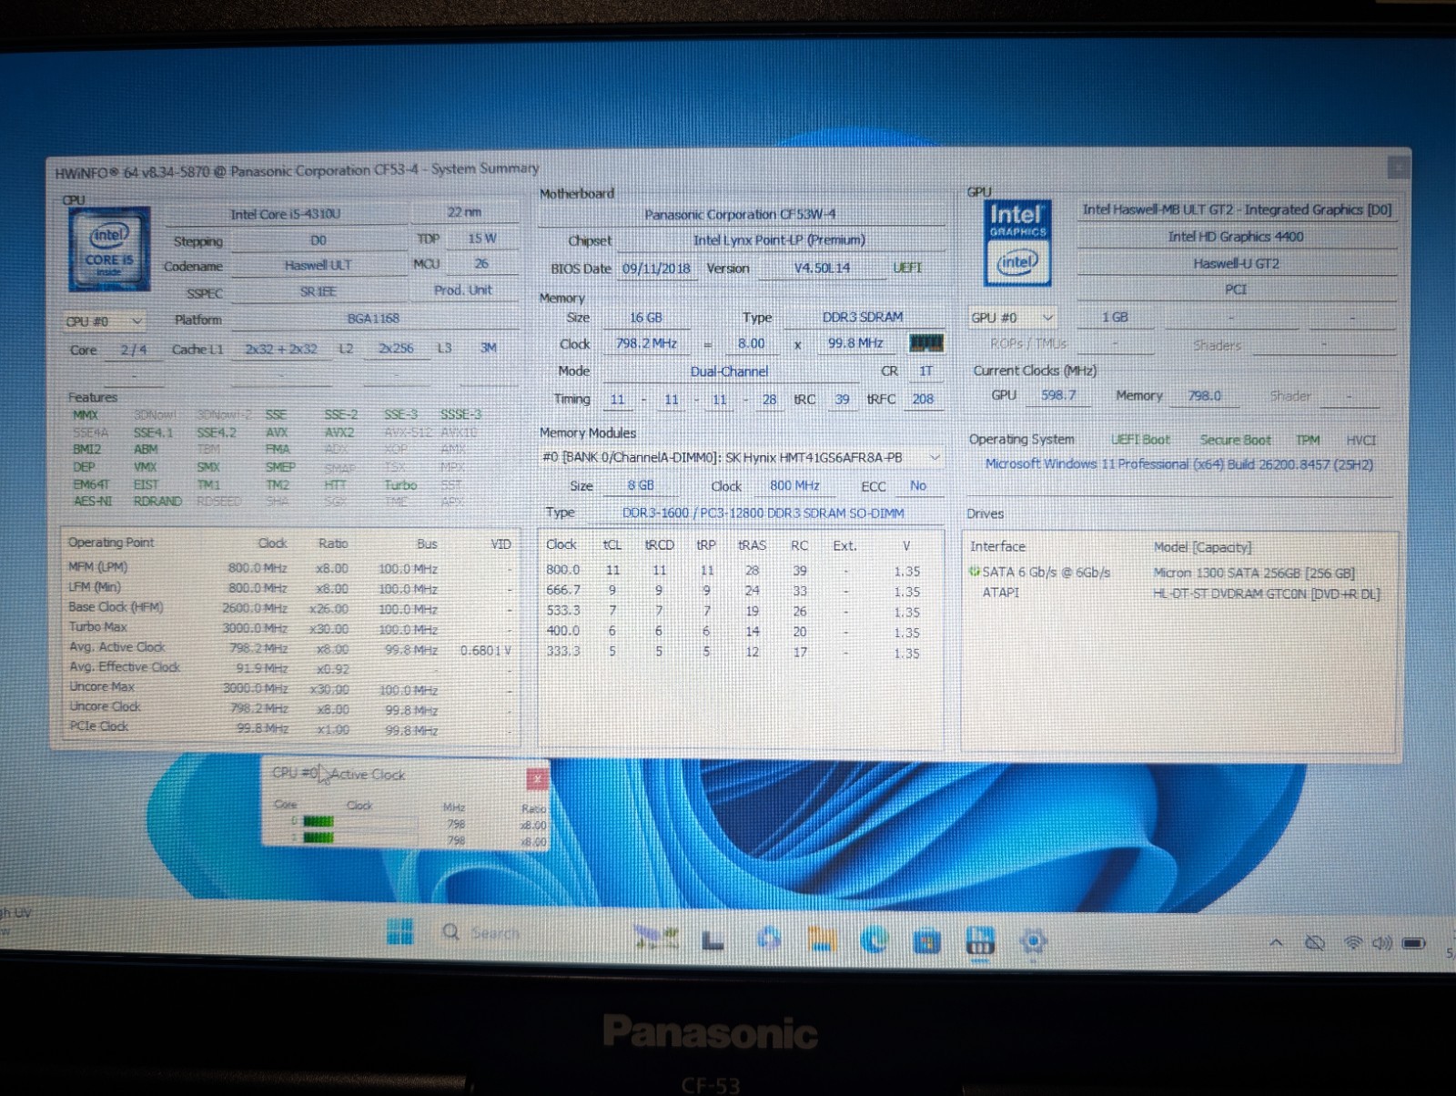
Task: Select the Micron 1300 SATA 256GB drive row
Action: coord(1179,573)
